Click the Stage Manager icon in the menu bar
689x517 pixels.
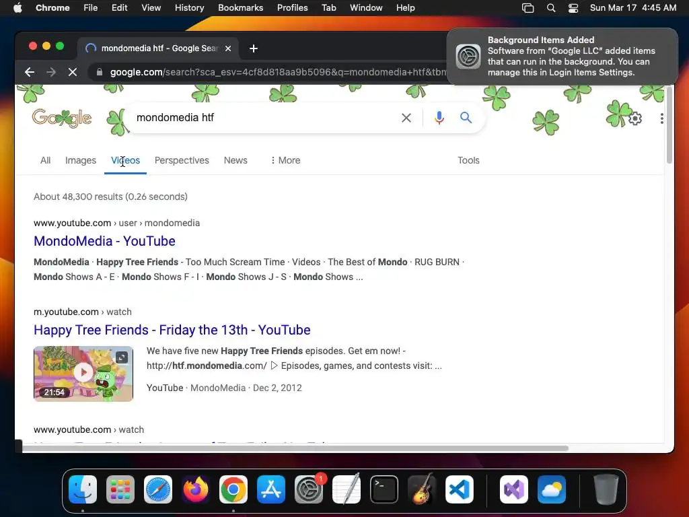[x=528, y=8]
